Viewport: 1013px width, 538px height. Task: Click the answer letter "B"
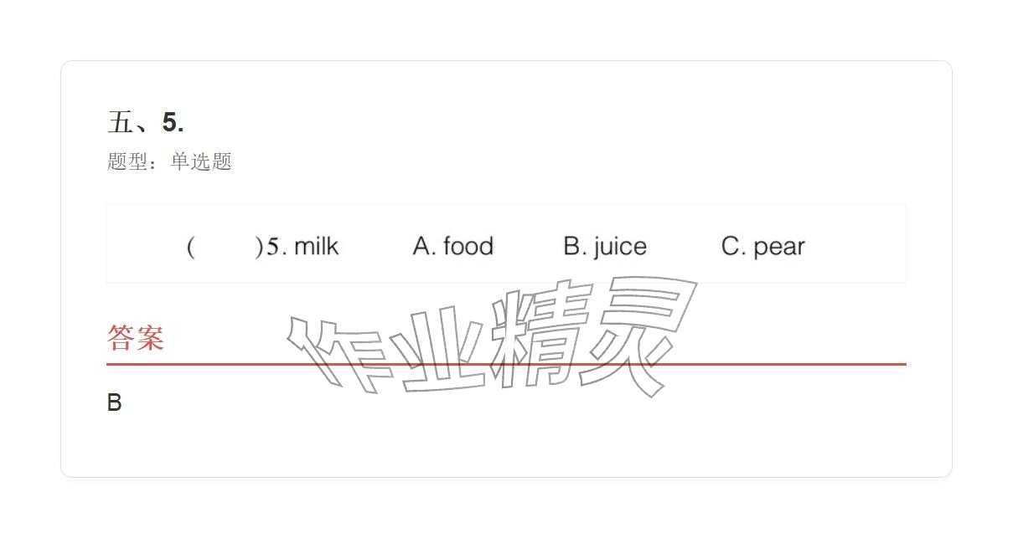coord(115,403)
